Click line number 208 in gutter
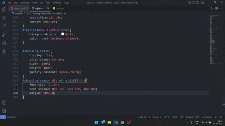The width and height of the screenshot is (225, 126). [x=15, y=93]
